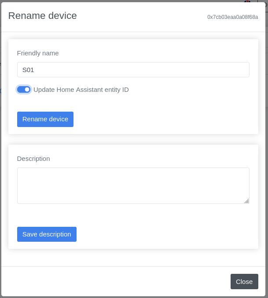Click the Save description button
This screenshot has width=268, height=298.
47,234
